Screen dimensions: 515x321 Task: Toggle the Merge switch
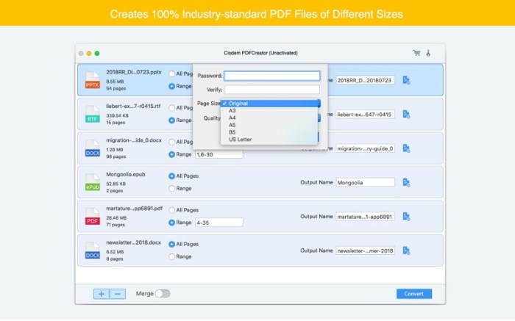tap(163, 294)
